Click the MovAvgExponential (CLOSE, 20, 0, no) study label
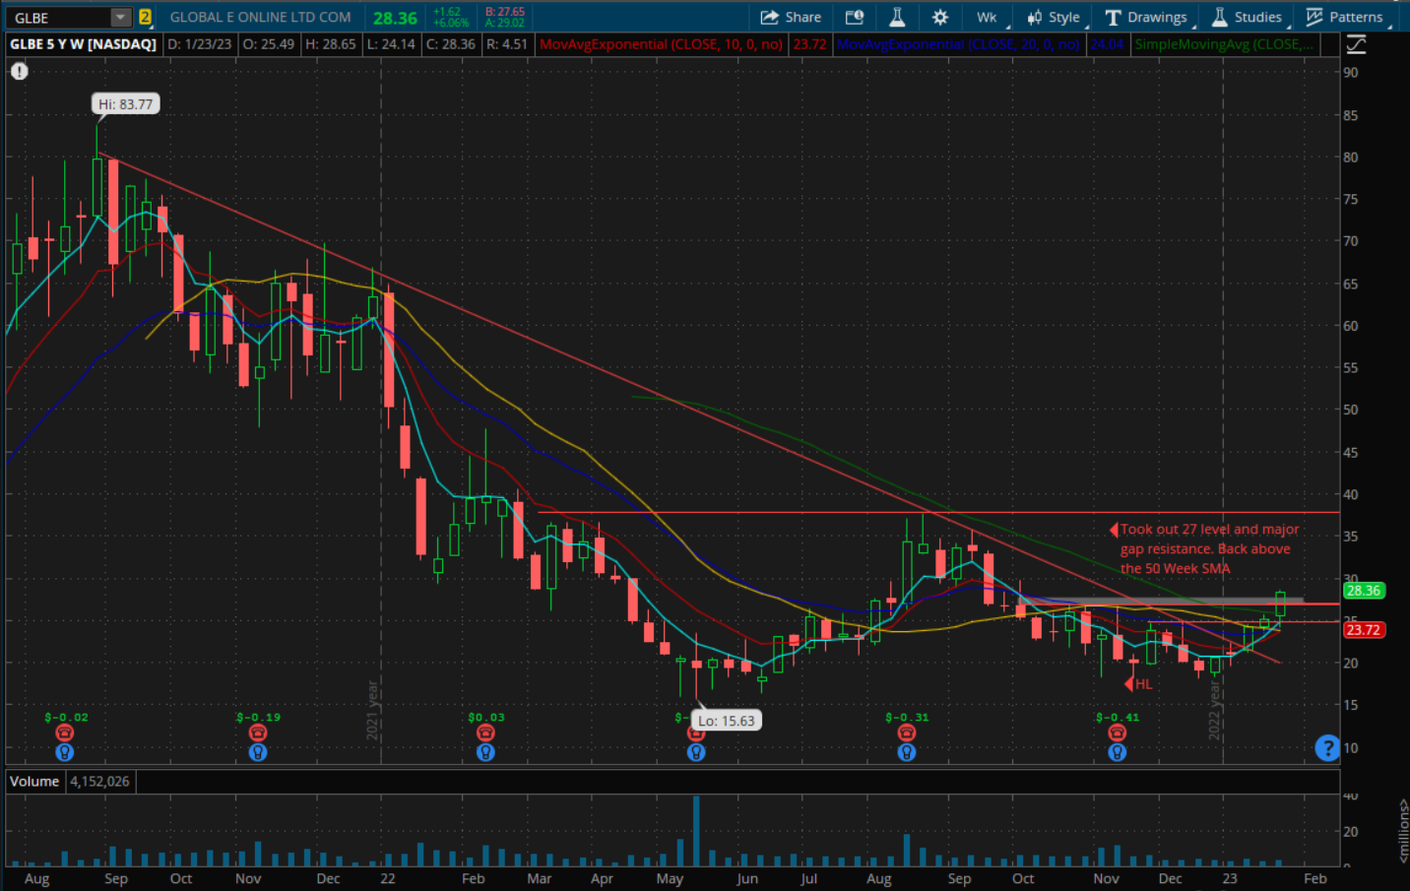Screen dimensions: 1410x891 click(x=958, y=44)
